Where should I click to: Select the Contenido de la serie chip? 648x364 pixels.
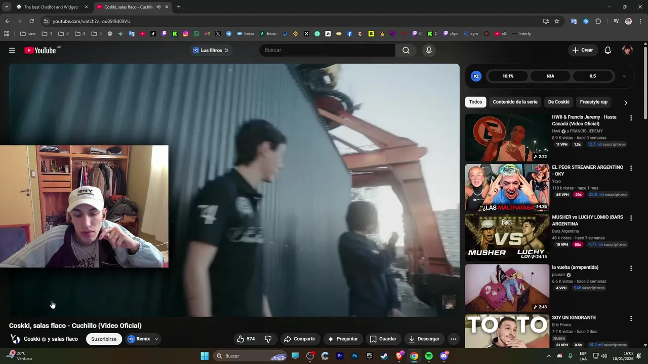515,102
